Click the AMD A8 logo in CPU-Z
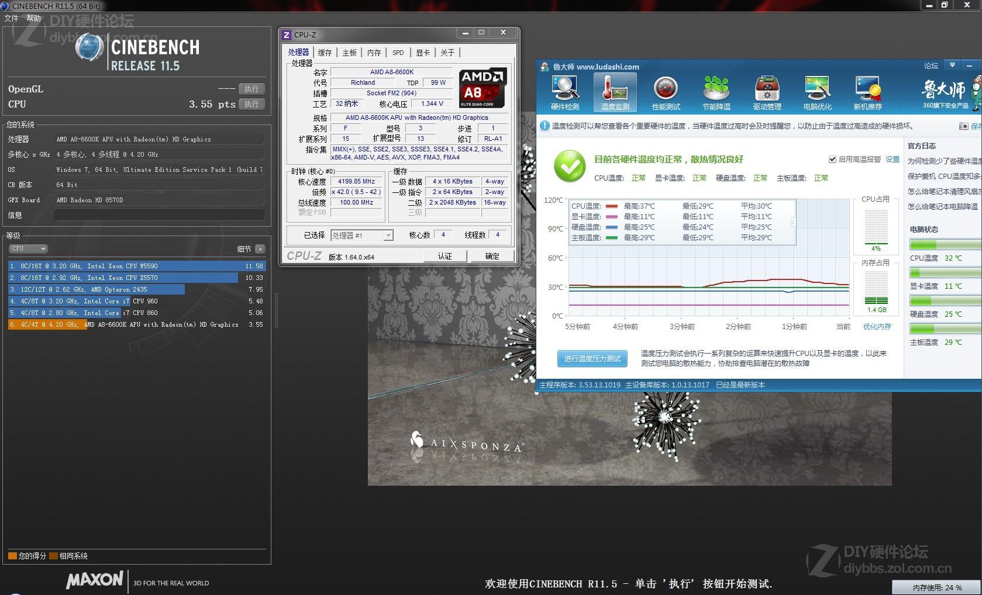Image resolution: width=982 pixels, height=595 pixels. coord(483,88)
